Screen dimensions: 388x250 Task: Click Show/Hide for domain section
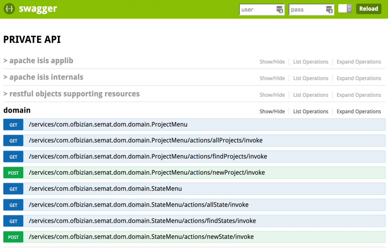click(272, 112)
